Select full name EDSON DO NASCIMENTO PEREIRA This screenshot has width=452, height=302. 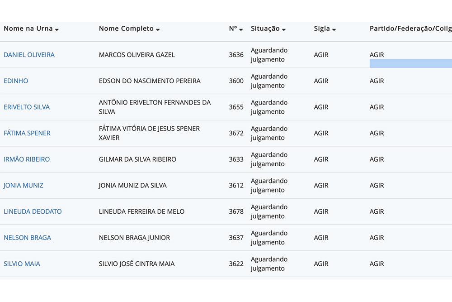[150, 81]
